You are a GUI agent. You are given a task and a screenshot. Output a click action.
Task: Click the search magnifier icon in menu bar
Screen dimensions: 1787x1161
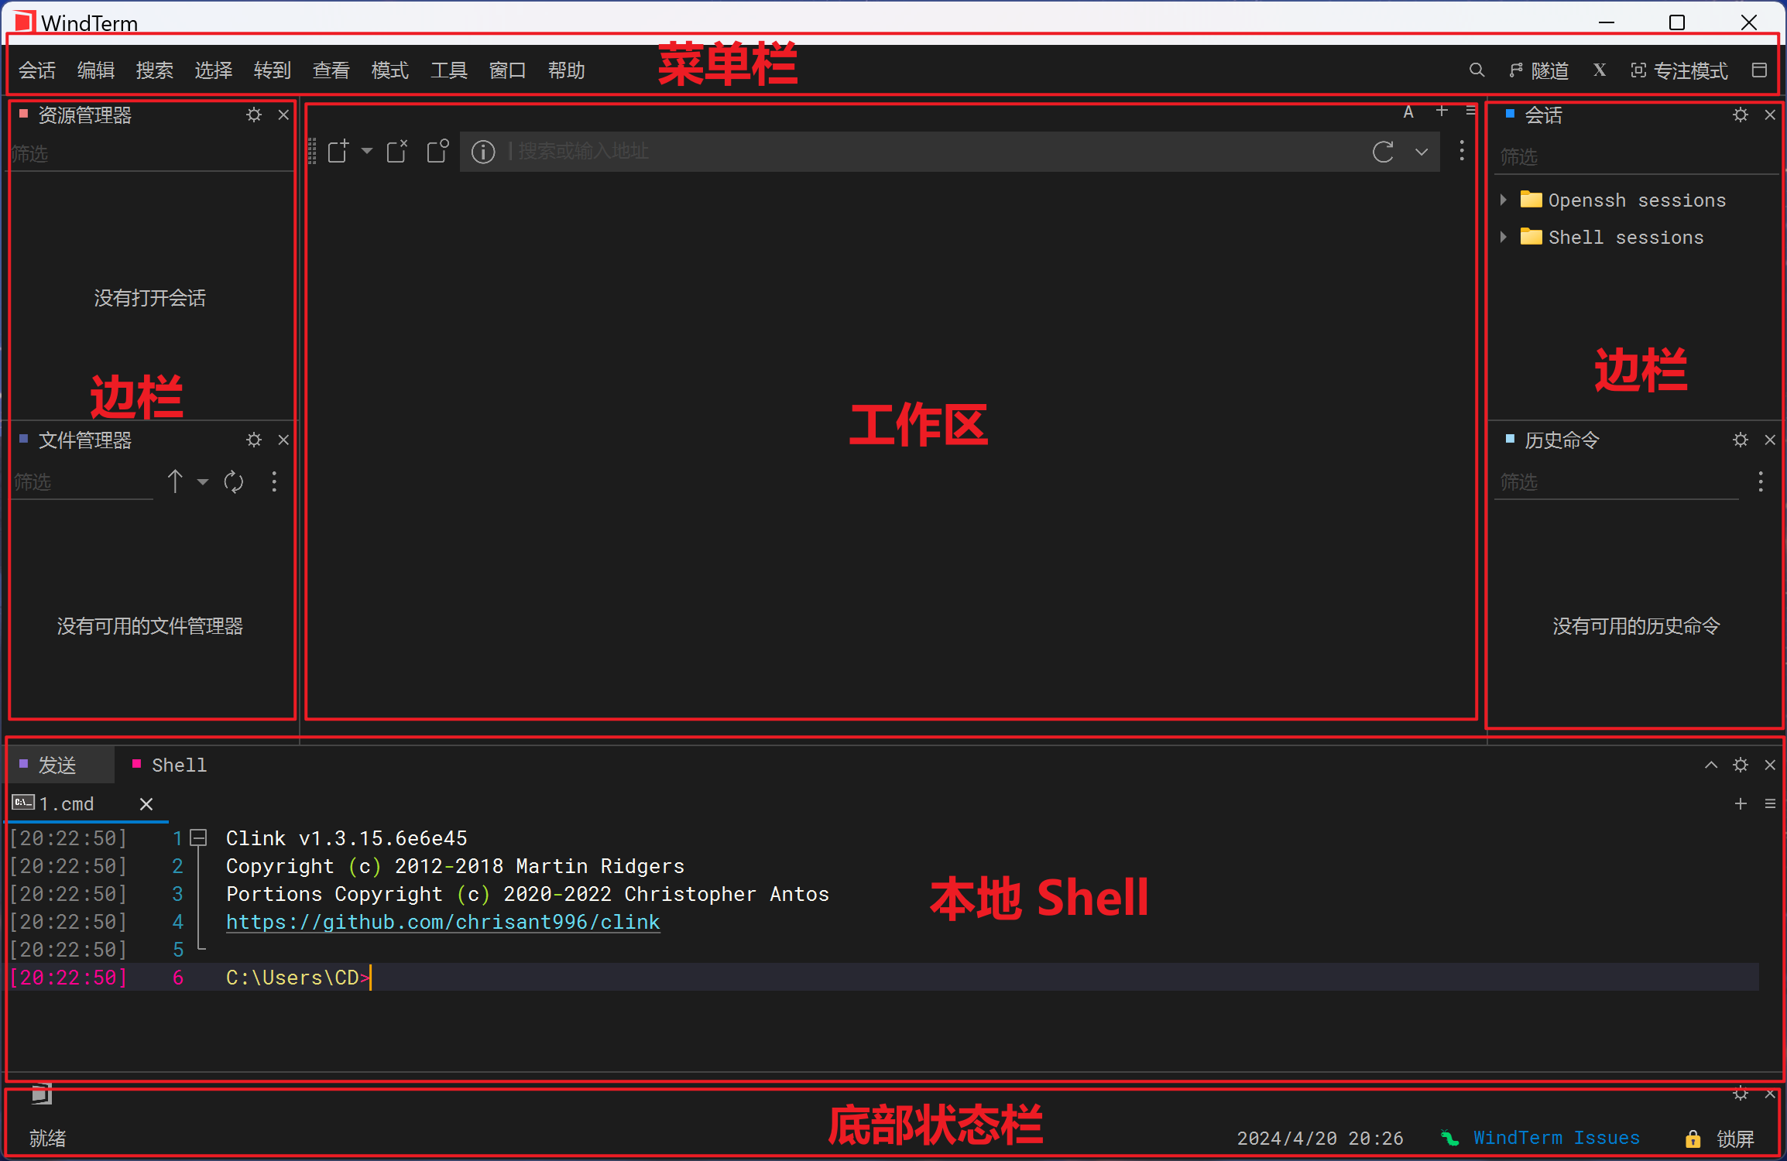(1477, 70)
